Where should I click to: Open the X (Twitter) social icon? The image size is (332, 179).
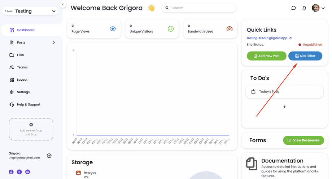click(x=19, y=172)
